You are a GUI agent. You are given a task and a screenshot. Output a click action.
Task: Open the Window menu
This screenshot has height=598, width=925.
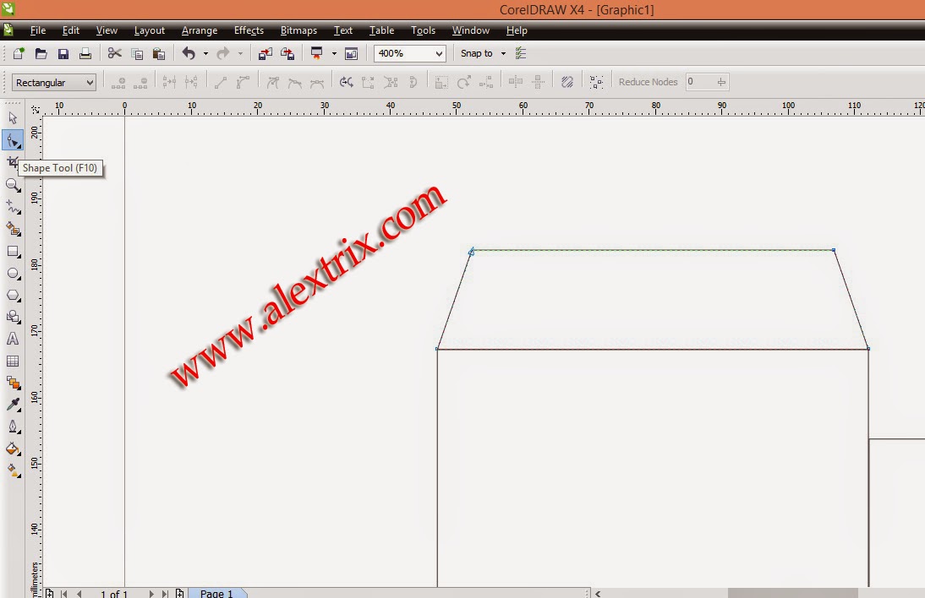[x=471, y=30]
